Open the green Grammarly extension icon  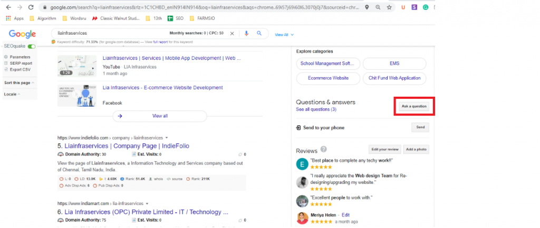[426, 7]
